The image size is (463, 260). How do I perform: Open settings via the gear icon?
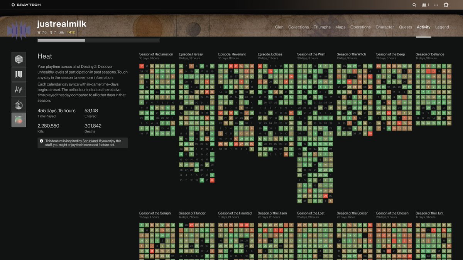[x=446, y=5]
